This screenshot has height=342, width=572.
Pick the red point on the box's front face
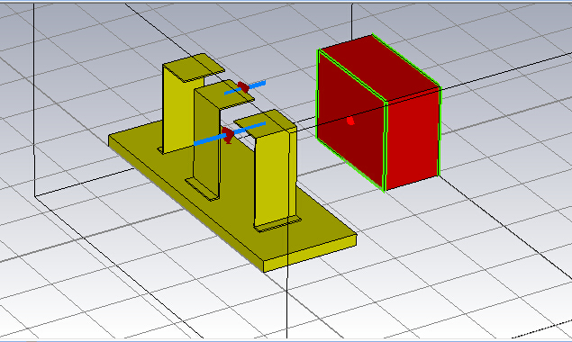click(x=350, y=121)
